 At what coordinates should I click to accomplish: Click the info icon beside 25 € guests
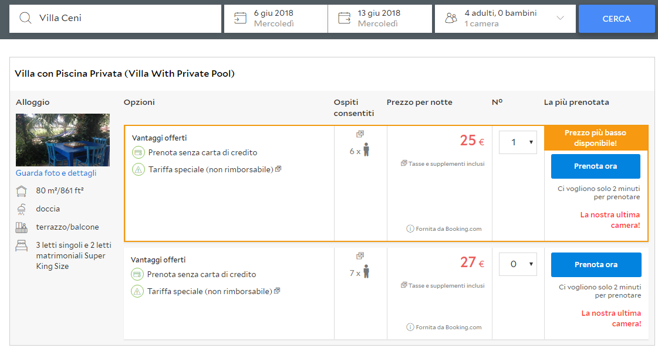pyautogui.click(x=360, y=134)
